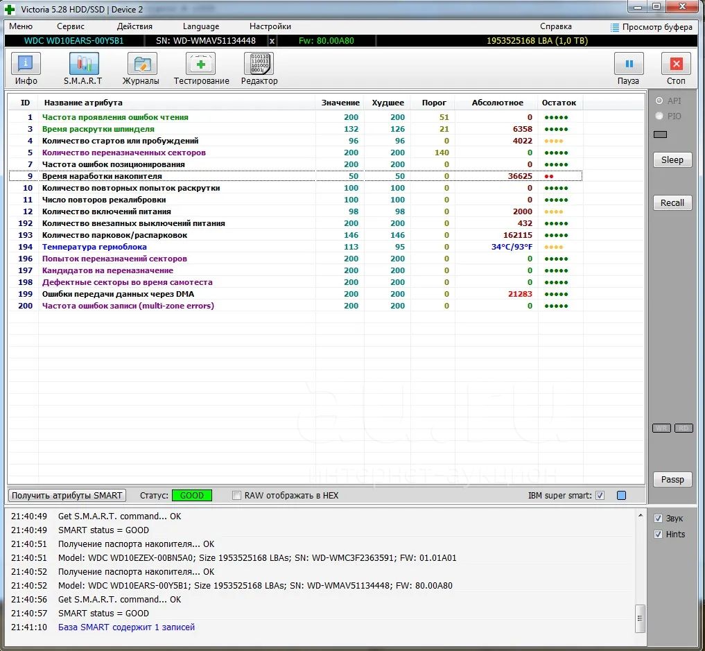705x651 pixels.
Task: Select row Кандидатов на переназначение
Action: (295, 270)
